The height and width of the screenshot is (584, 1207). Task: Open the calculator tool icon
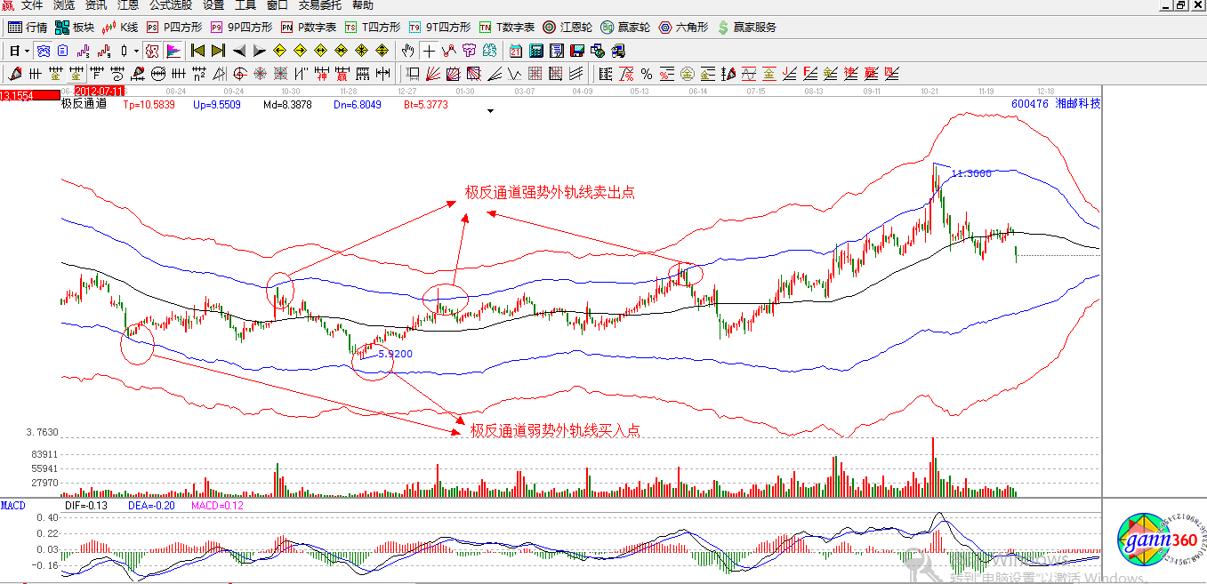click(x=537, y=51)
